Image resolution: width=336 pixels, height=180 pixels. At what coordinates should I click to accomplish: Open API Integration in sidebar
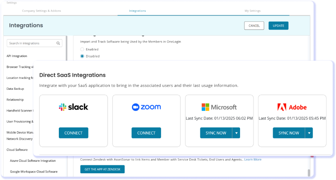point(17,56)
